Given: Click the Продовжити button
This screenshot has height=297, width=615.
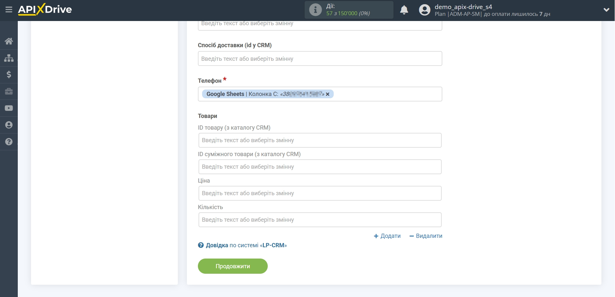Looking at the screenshot, I should point(233,266).
